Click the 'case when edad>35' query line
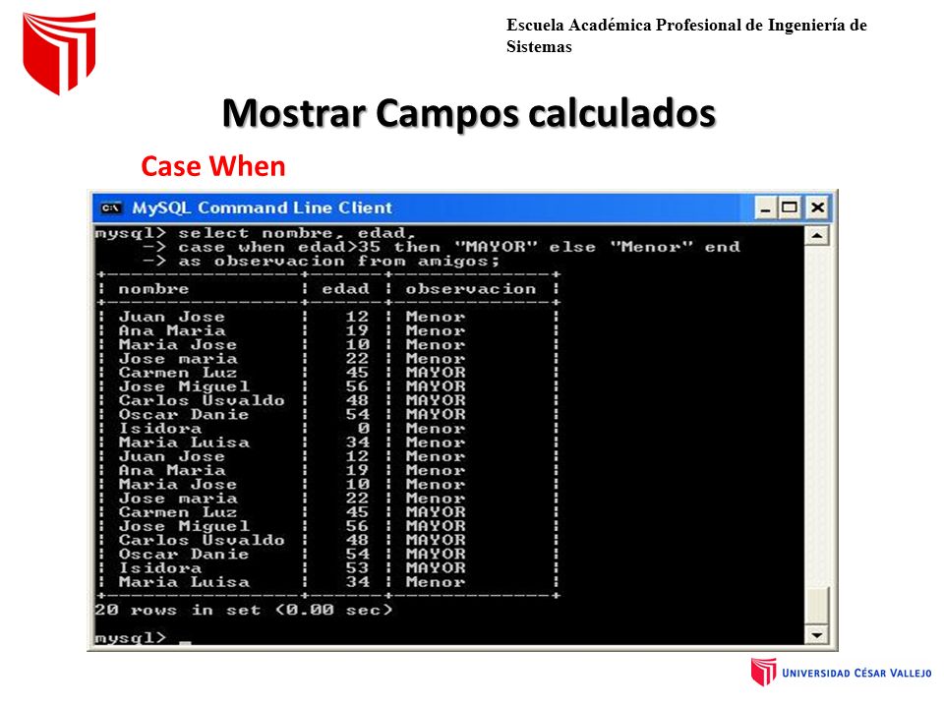The width and height of the screenshot is (944, 708). [442, 247]
